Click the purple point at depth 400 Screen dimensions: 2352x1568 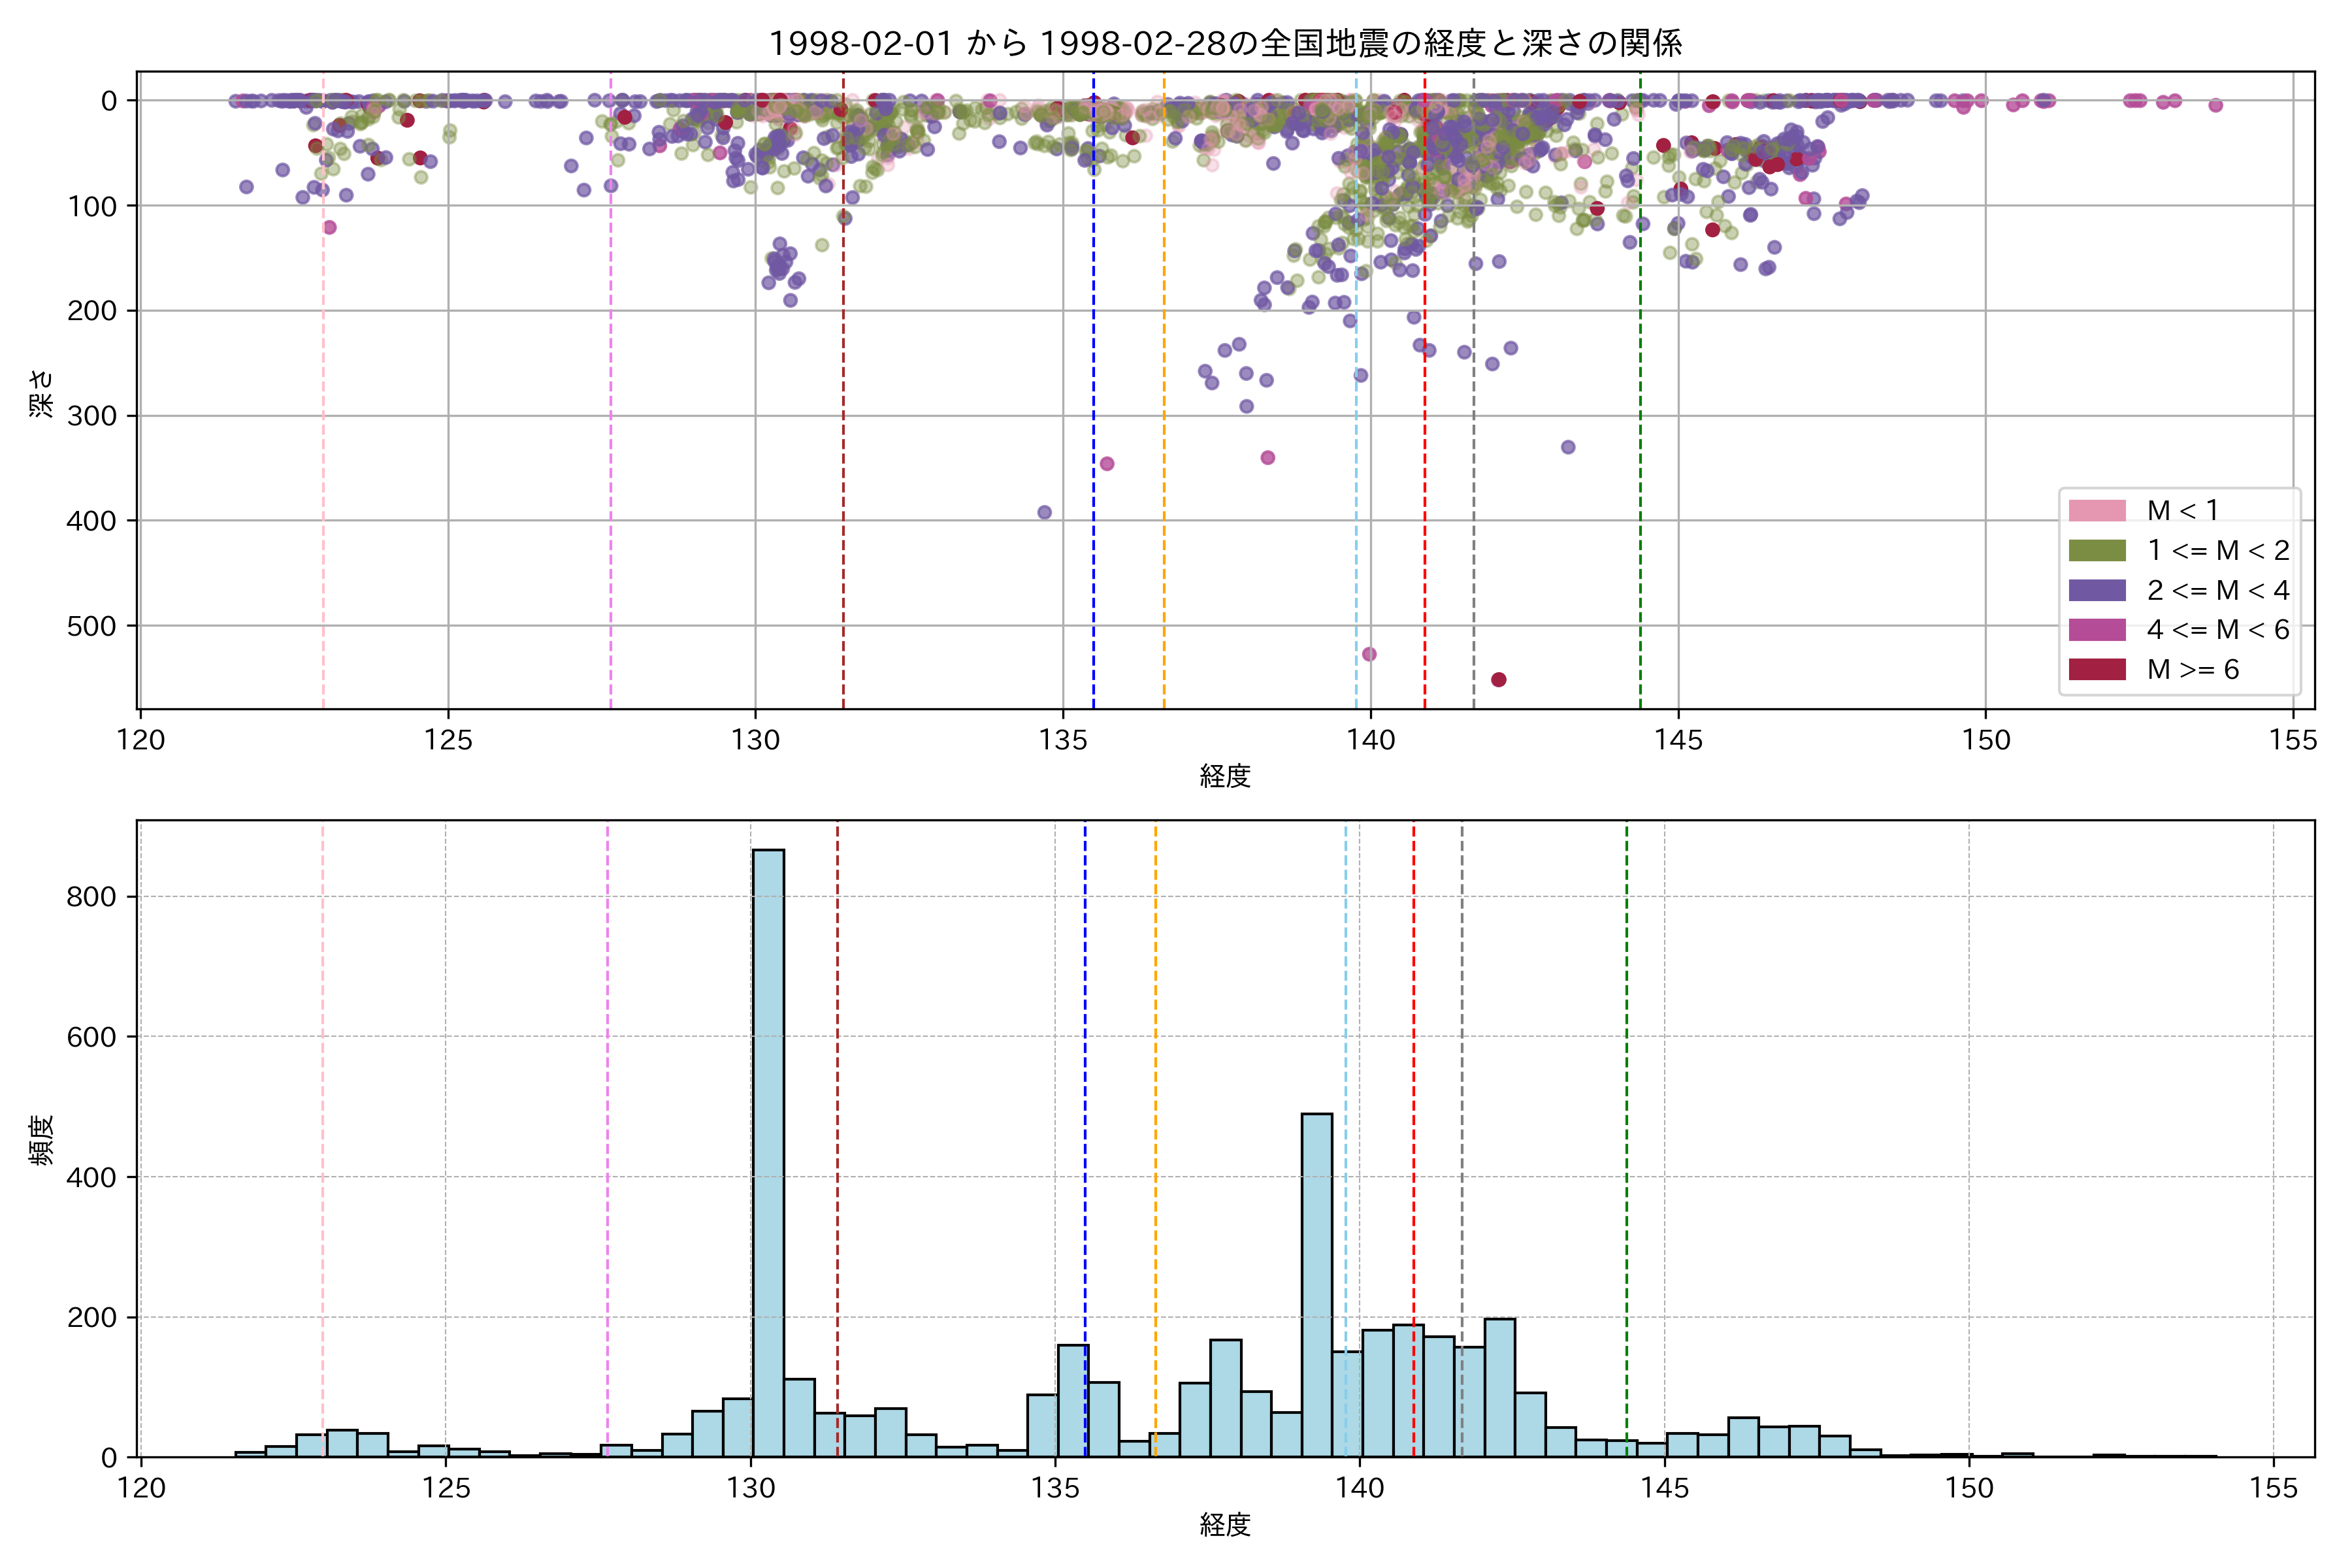[1044, 512]
